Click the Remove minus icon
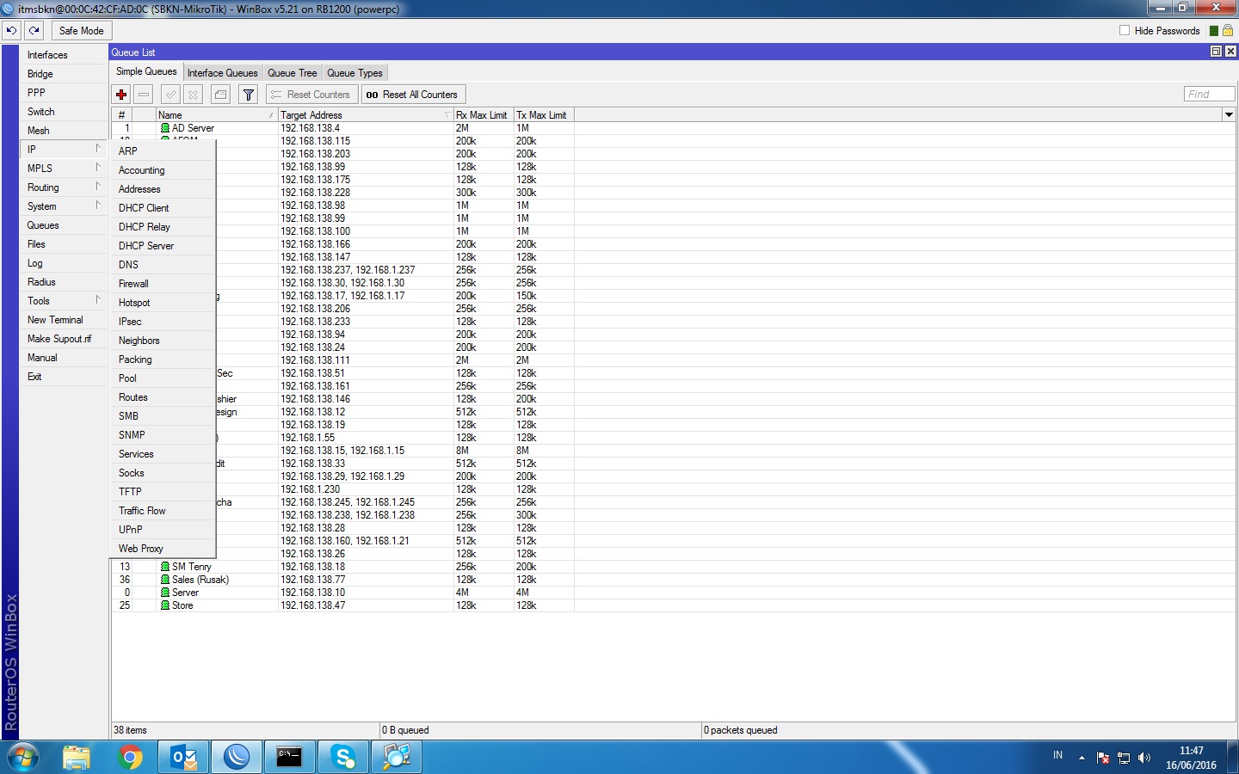Image resolution: width=1239 pixels, height=774 pixels. coord(144,95)
